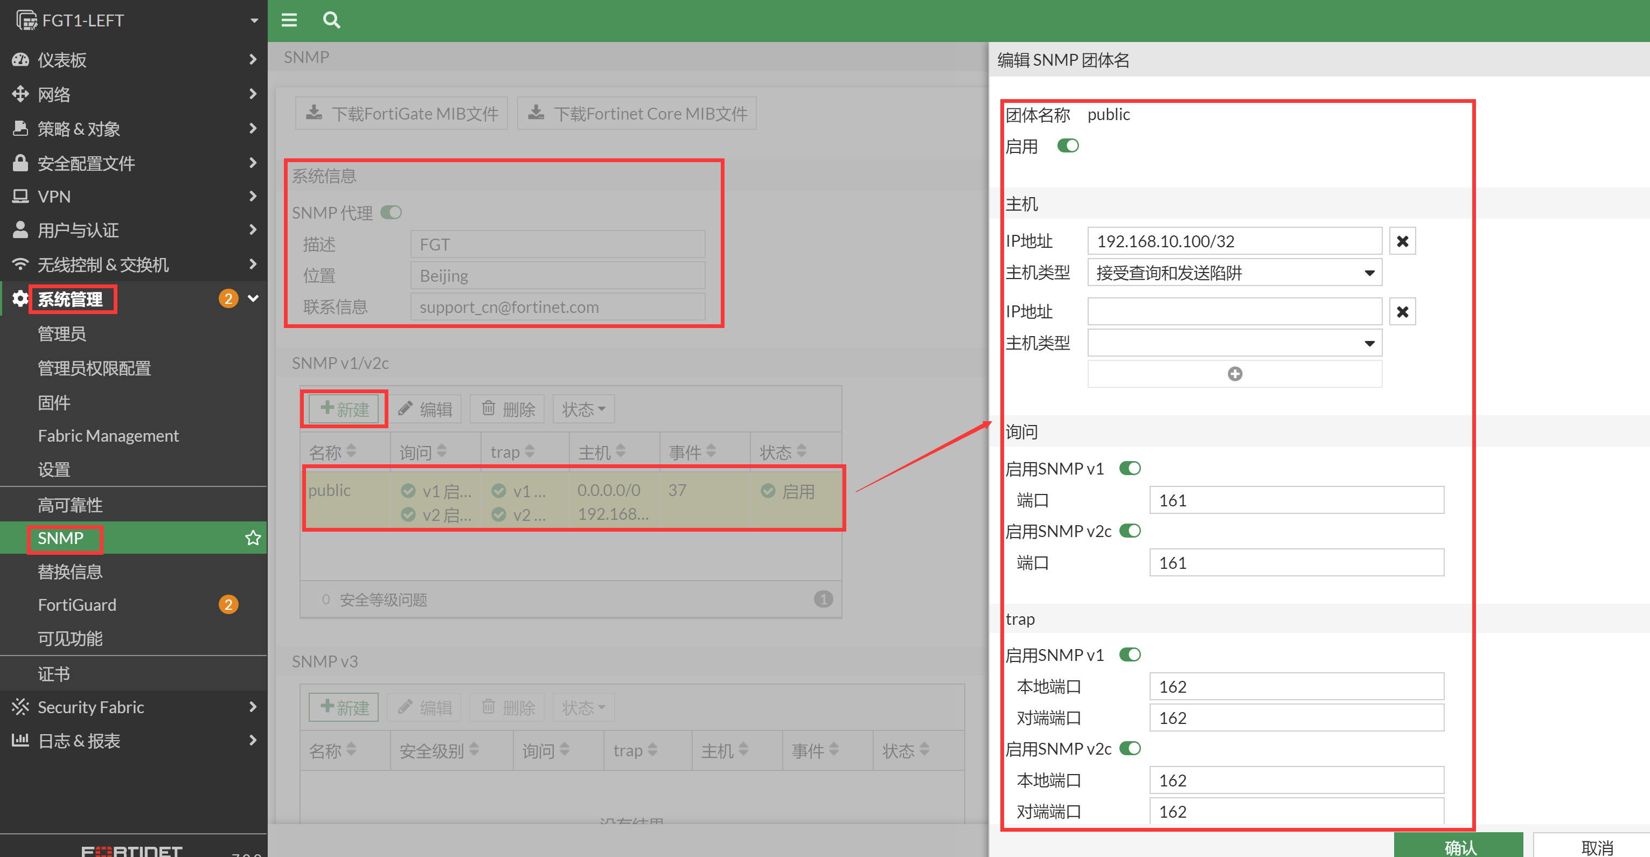Click the 询问 SNMP v1 端口 161 field

[x=1296, y=500]
